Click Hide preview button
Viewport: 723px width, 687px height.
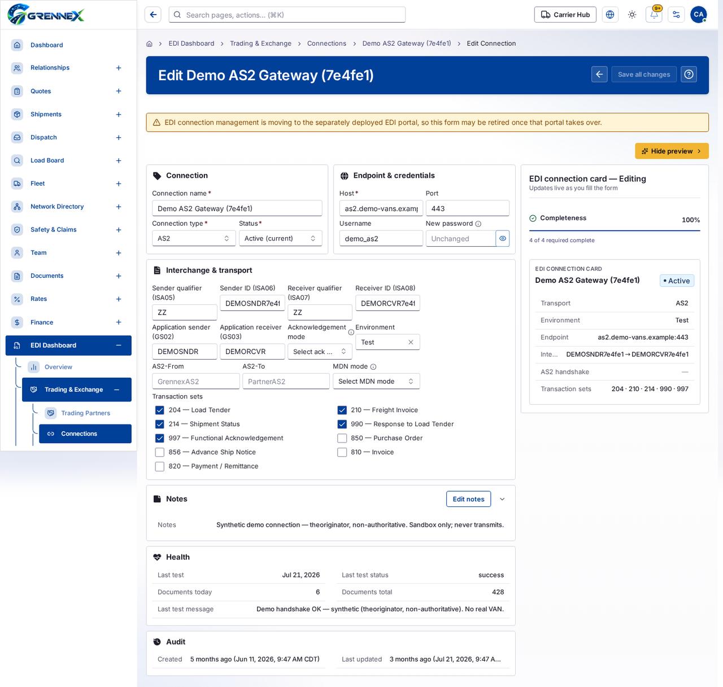(672, 151)
